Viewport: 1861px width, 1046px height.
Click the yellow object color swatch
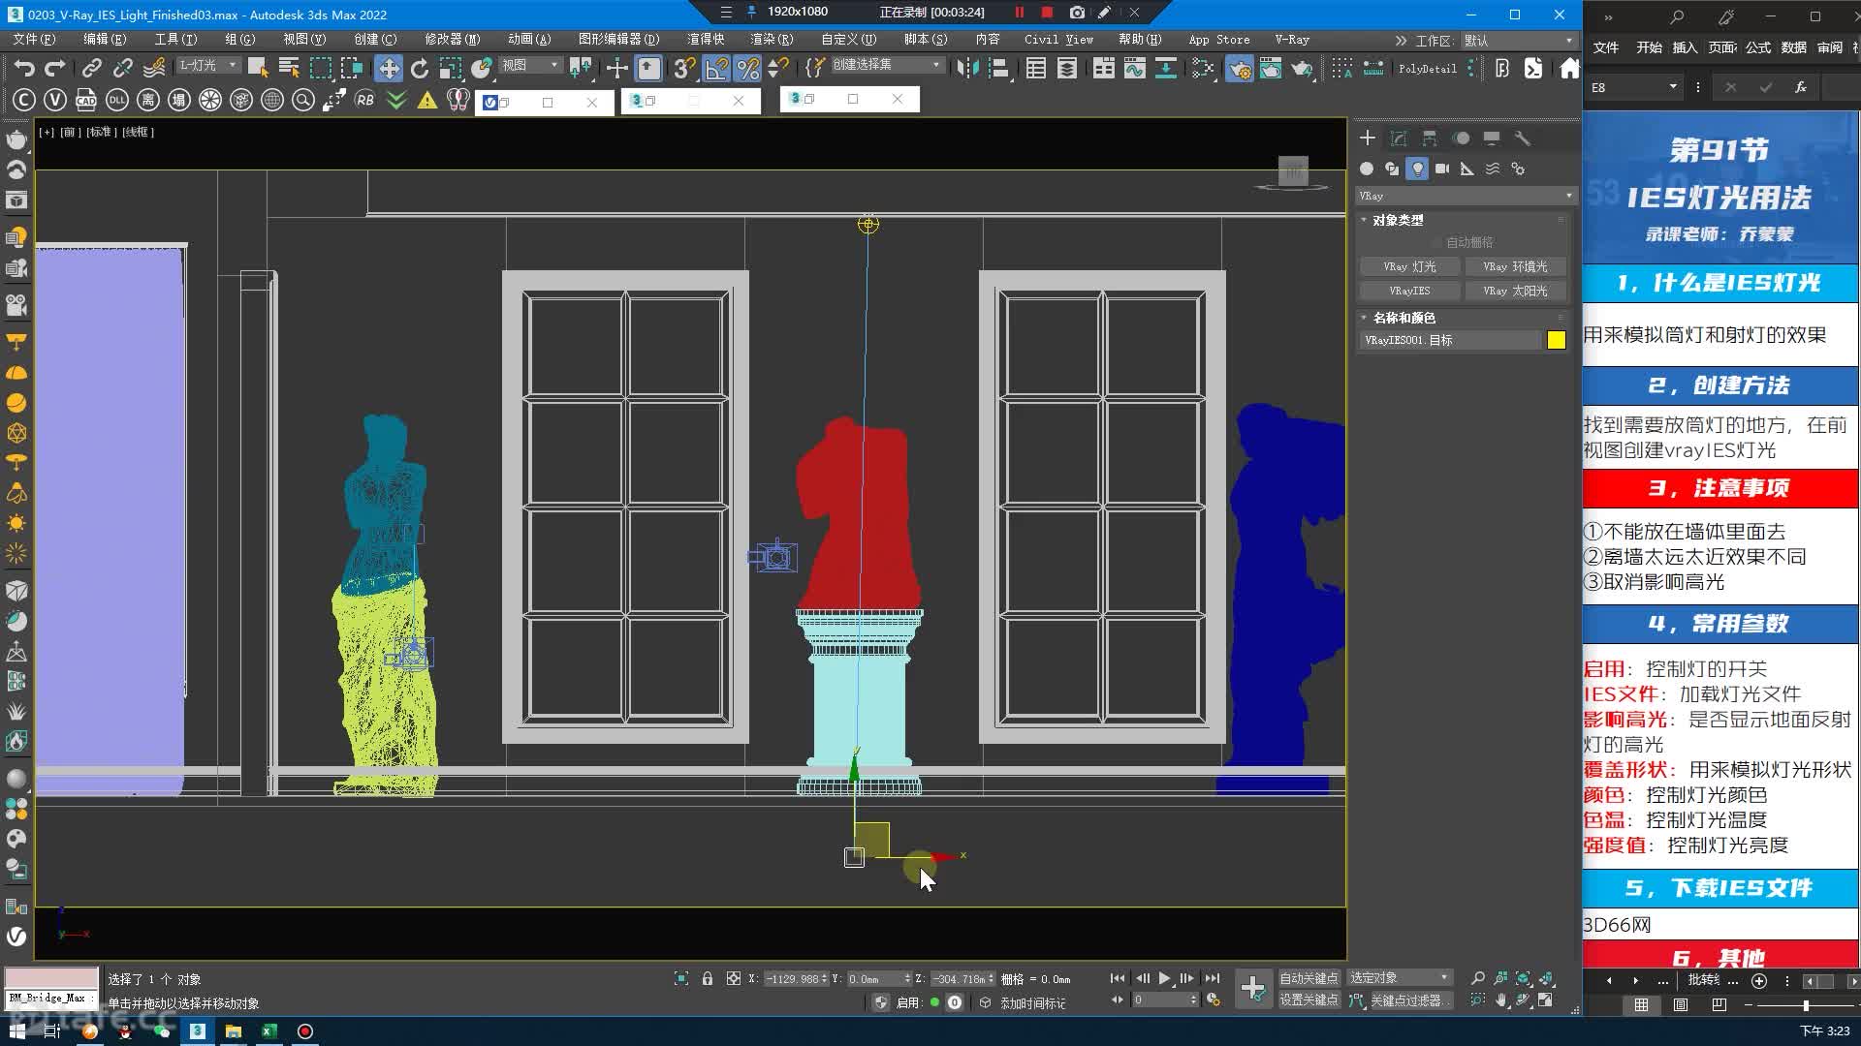pos(1557,340)
